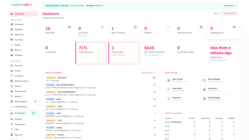Click the Create PO quick action icon
This screenshot has height=140, width=249.
pyautogui.click(x=169, y=99)
